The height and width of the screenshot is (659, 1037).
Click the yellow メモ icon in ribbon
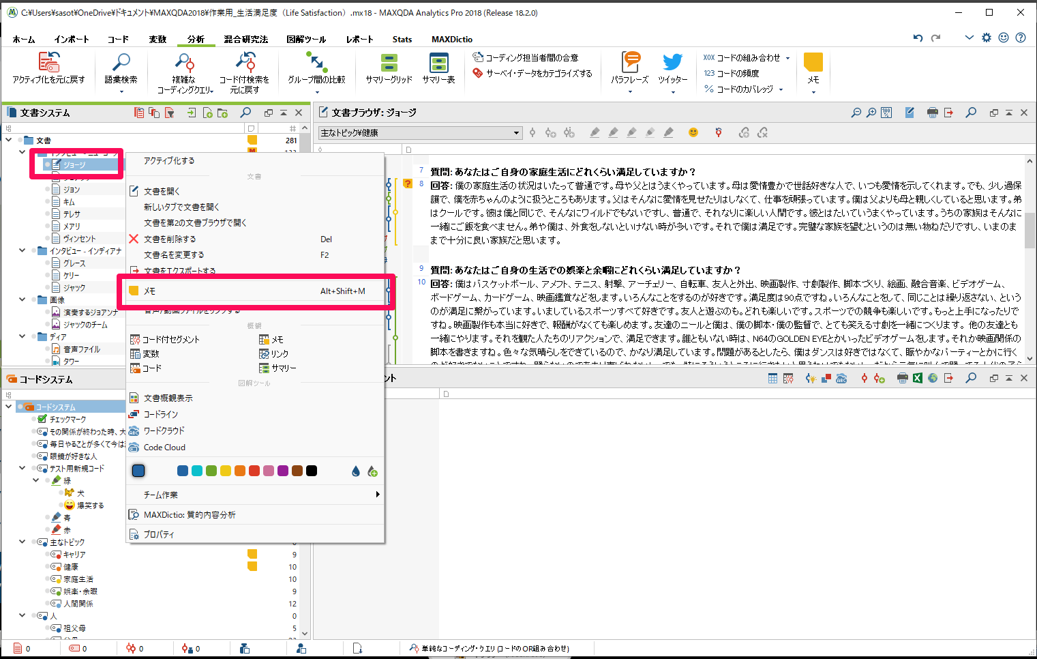(813, 62)
